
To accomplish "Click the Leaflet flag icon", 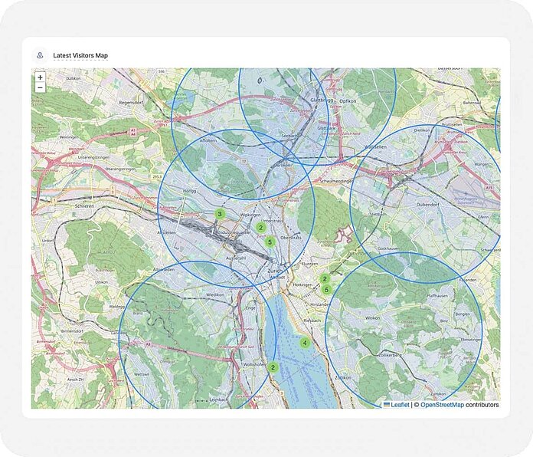I will (387, 404).
